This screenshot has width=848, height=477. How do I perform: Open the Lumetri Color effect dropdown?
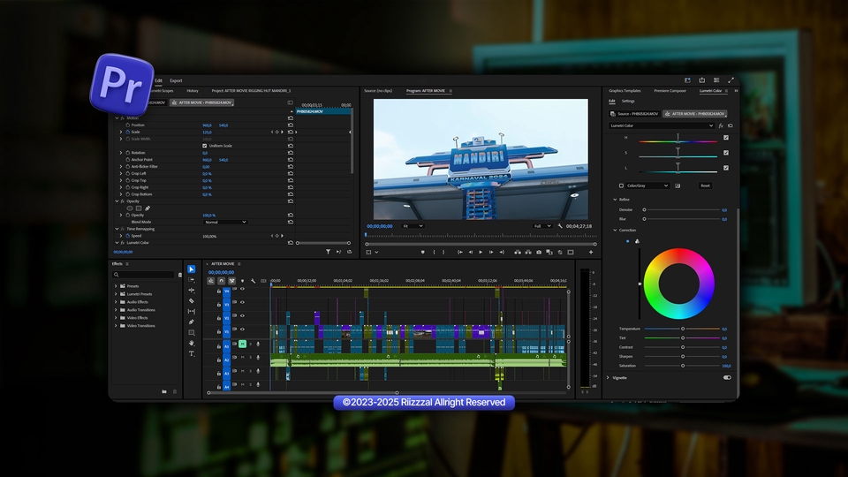point(662,125)
